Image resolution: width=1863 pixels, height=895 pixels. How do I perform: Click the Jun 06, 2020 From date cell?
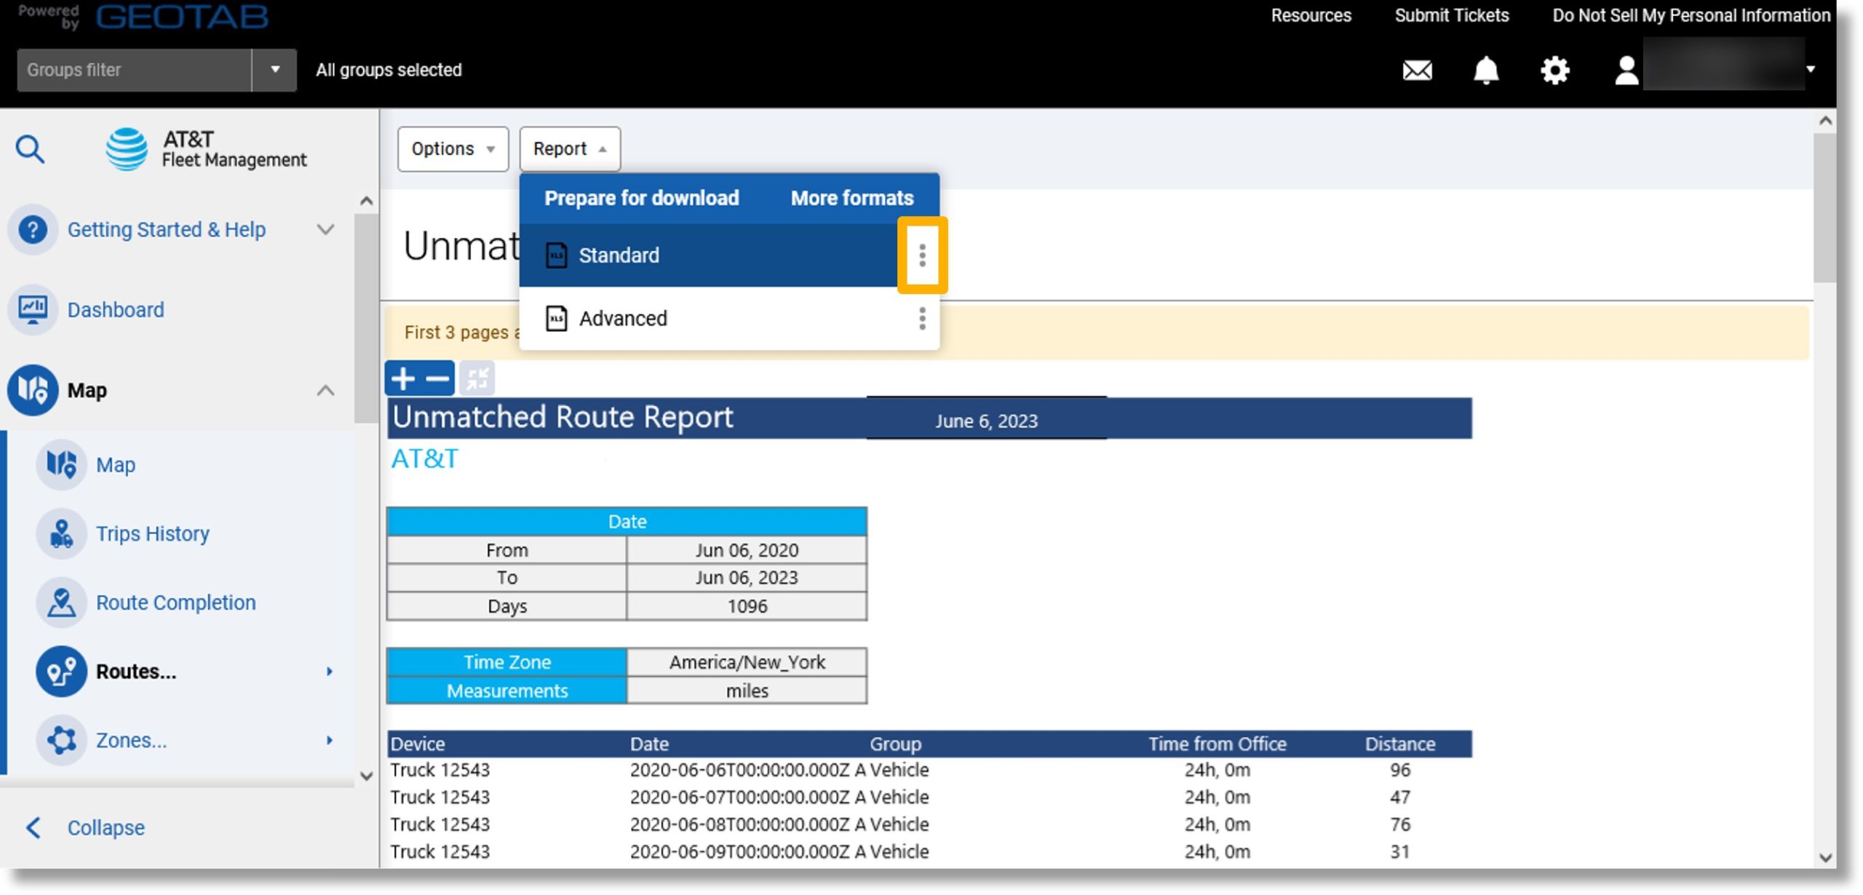pyautogui.click(x=747, y=550)
